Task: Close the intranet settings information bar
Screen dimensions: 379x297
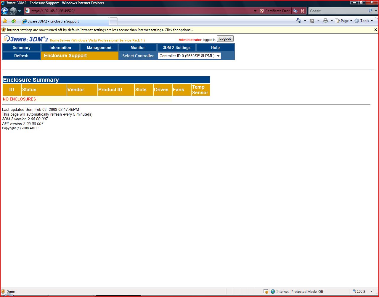Action: [x=376, y=30]
